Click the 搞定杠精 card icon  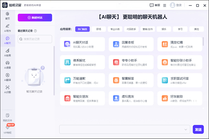[165, 44]
